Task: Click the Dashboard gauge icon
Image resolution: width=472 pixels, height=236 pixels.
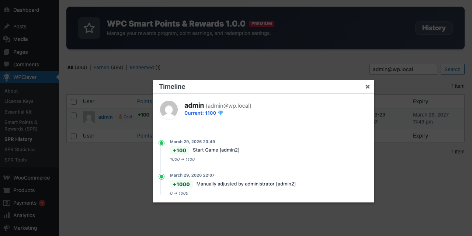Action: [7, 10]
